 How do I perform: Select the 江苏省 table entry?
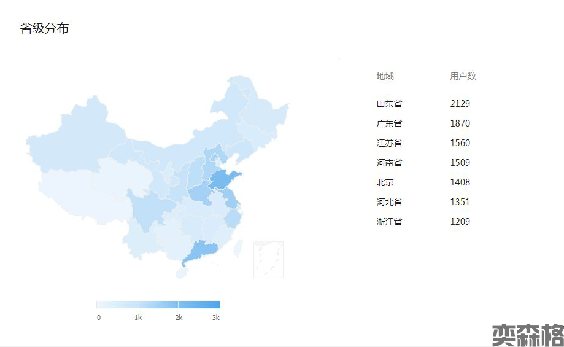pyautogui.click(x=389, y=143)
